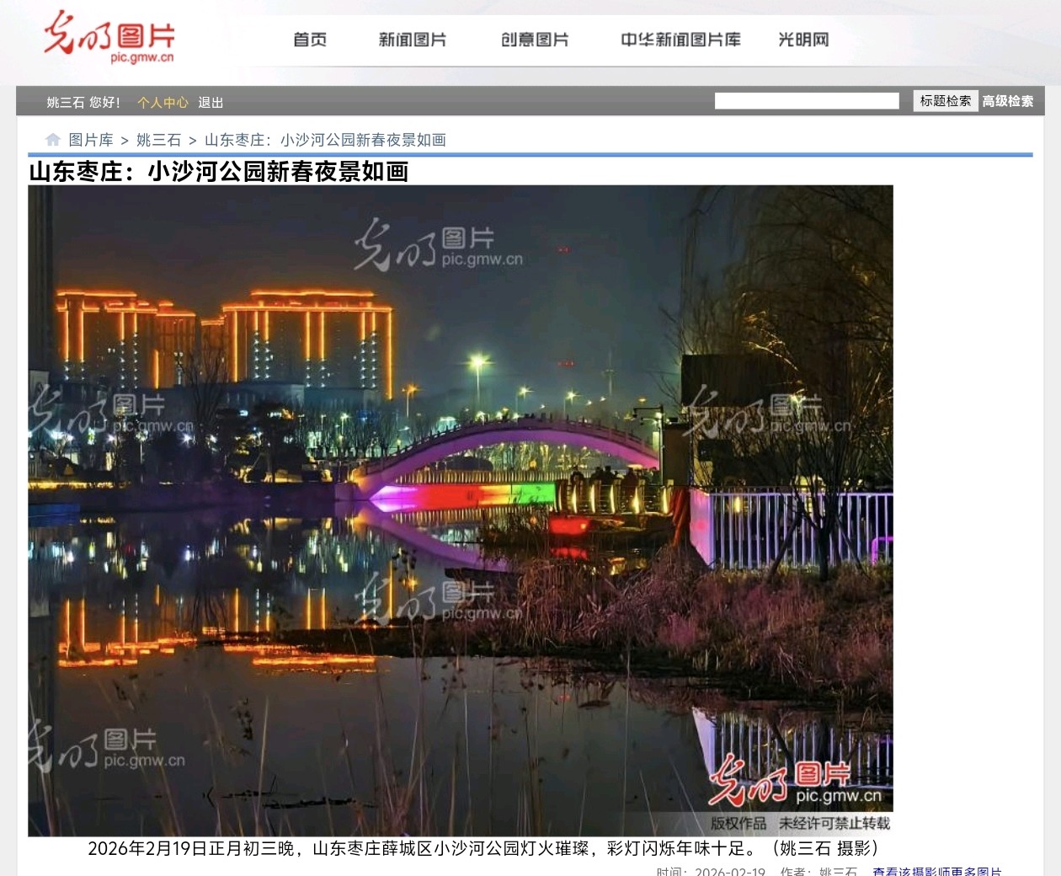Select 中华新闻图片库 in the top navigation
Screen dimensions: 1061x876
pyautogui.click(x=680, y=40)
